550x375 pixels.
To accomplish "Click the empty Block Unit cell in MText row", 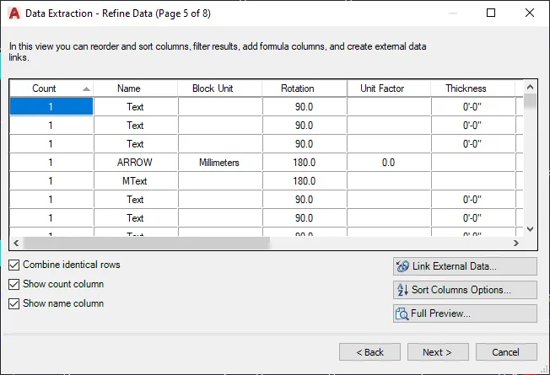I will 220,181.
